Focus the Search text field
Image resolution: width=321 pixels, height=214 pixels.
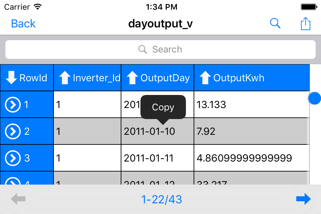(160, 49)
